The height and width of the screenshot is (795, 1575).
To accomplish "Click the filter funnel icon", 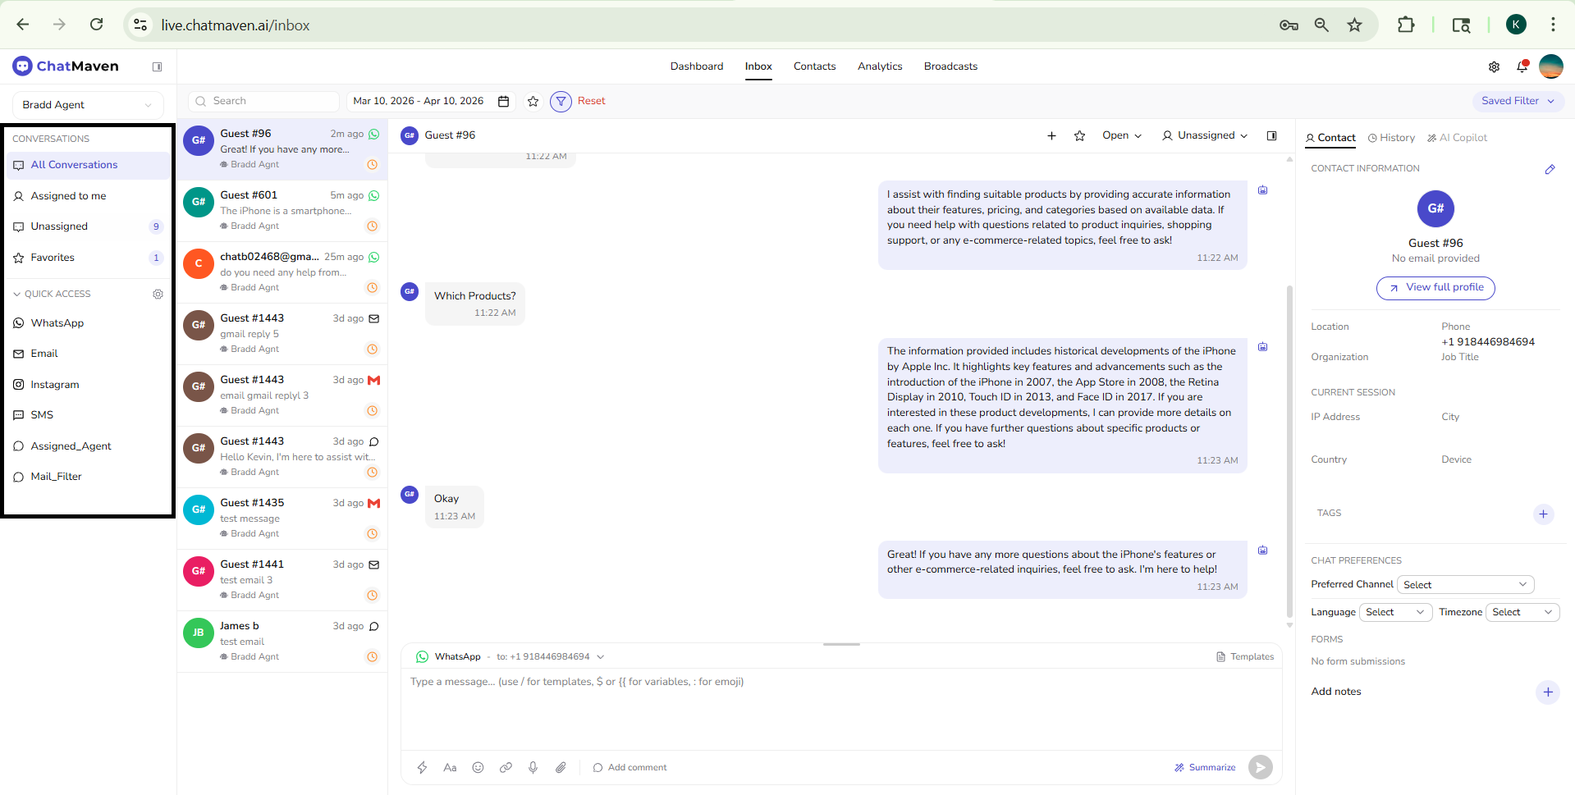I will (x=561, y=102).
